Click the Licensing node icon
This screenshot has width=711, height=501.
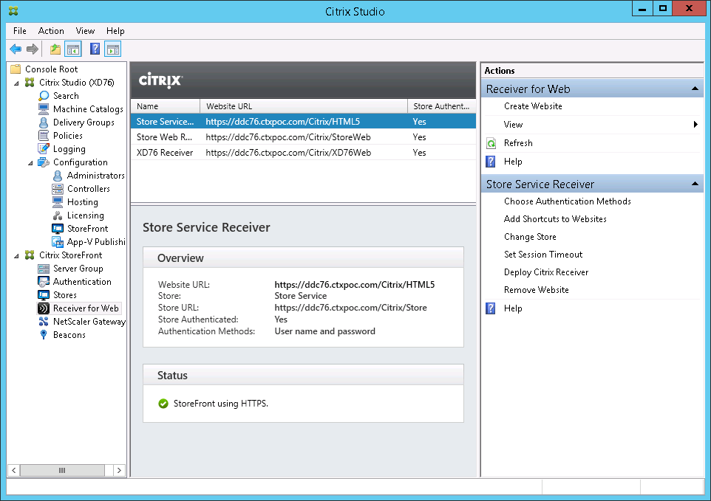58,215
